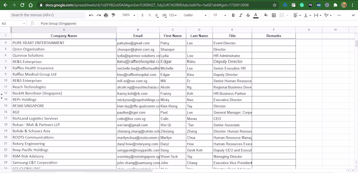
Task: Select the Remarks header cell
Action: (x=274, y=36)
